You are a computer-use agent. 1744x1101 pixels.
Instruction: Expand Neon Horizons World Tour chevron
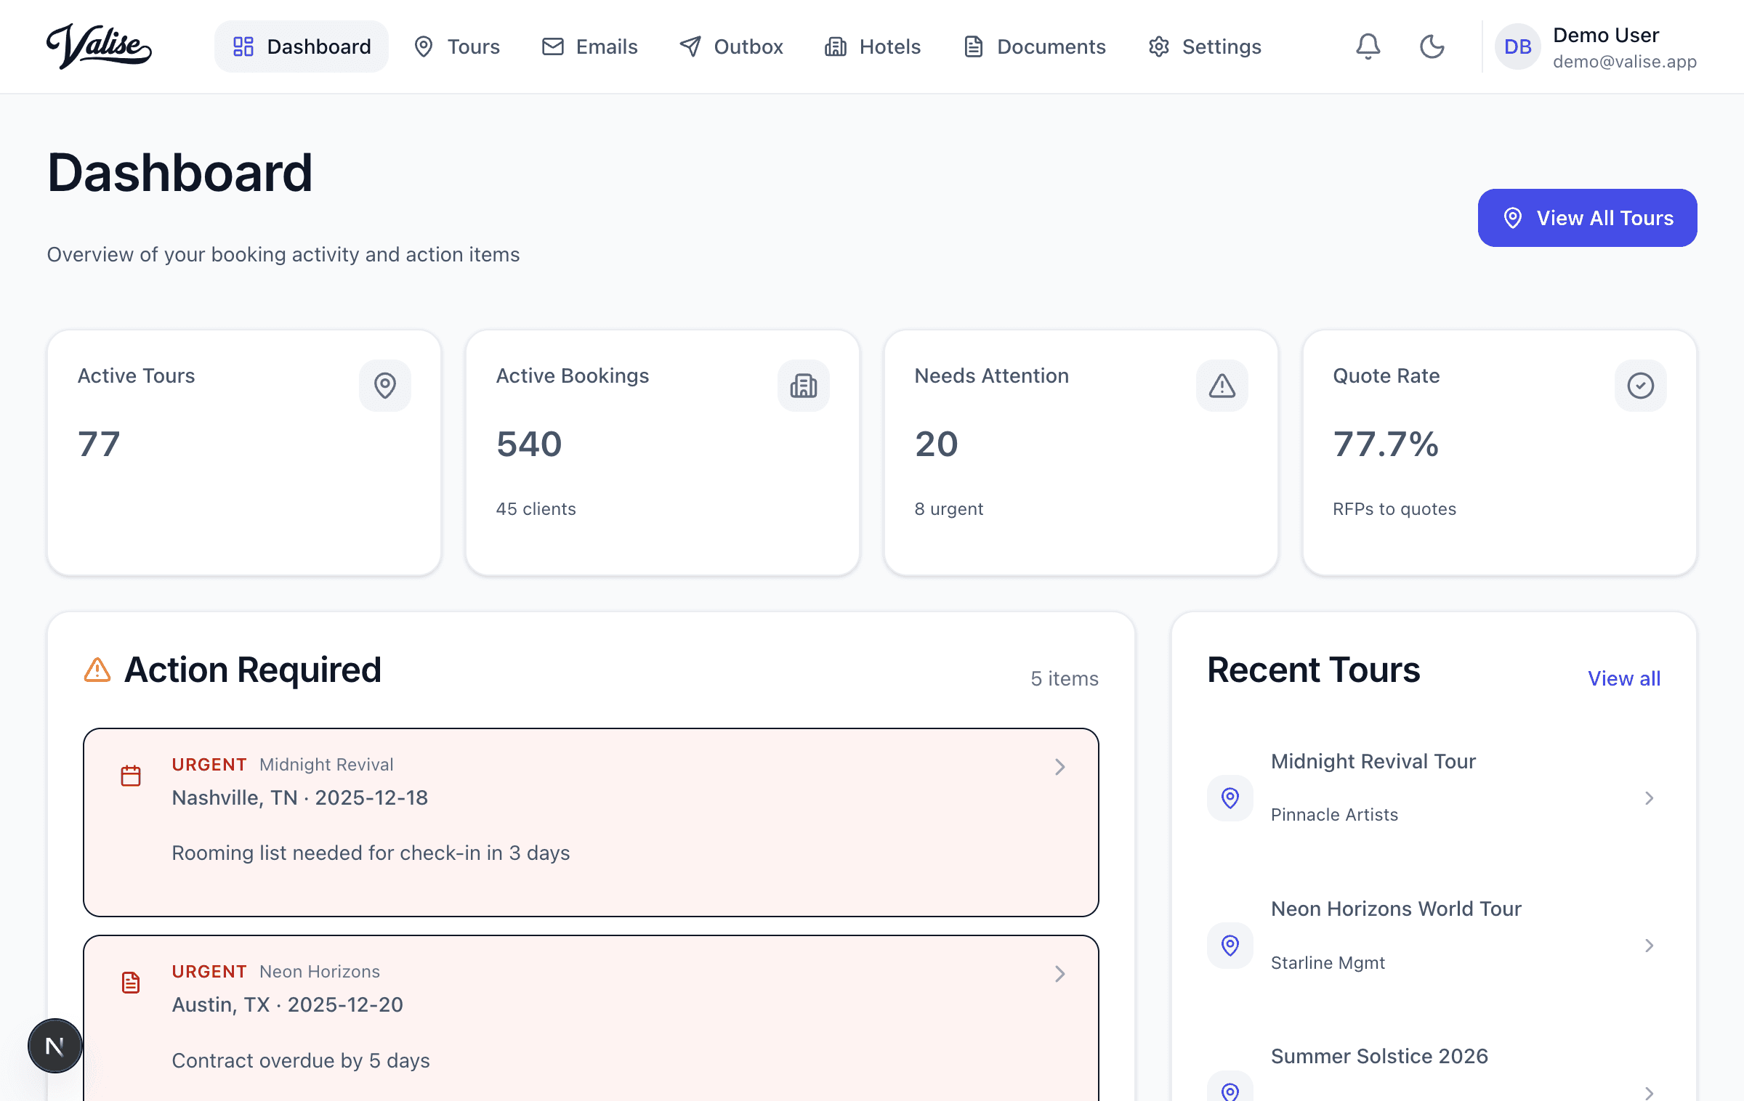(x=1650, y=946)
